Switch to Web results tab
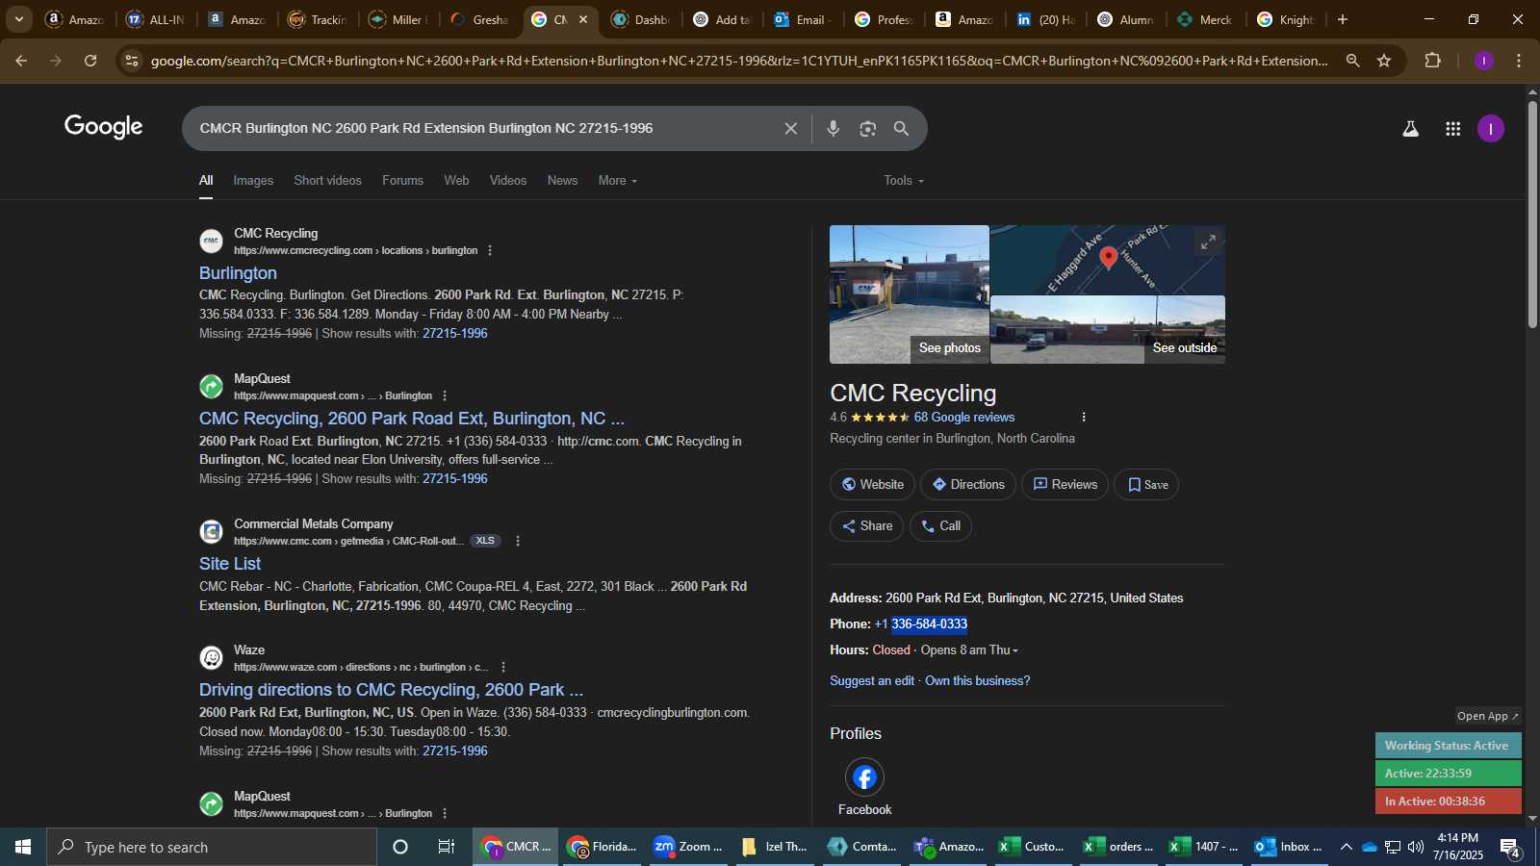The height and width of the screenshot is (866, 1540). click(x=456, y=181)
